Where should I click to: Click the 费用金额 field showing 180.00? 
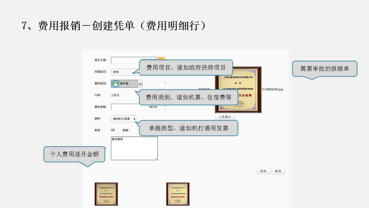coord(134,107)
